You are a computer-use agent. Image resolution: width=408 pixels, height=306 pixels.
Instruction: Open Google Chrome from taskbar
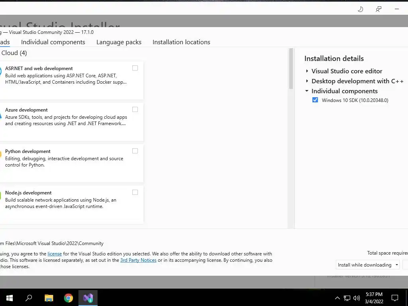tap(69, 298)
